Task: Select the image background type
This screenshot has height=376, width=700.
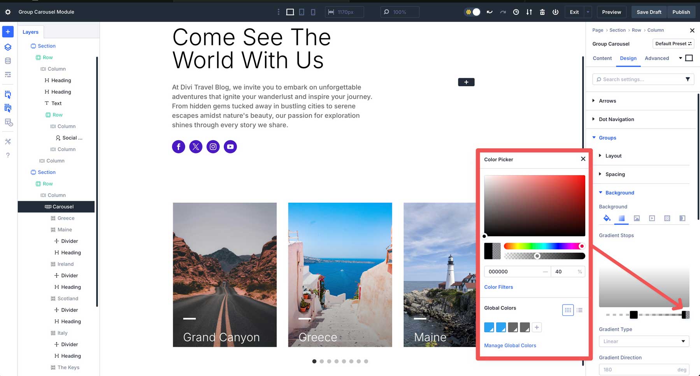Action: [x=637, y=218]
